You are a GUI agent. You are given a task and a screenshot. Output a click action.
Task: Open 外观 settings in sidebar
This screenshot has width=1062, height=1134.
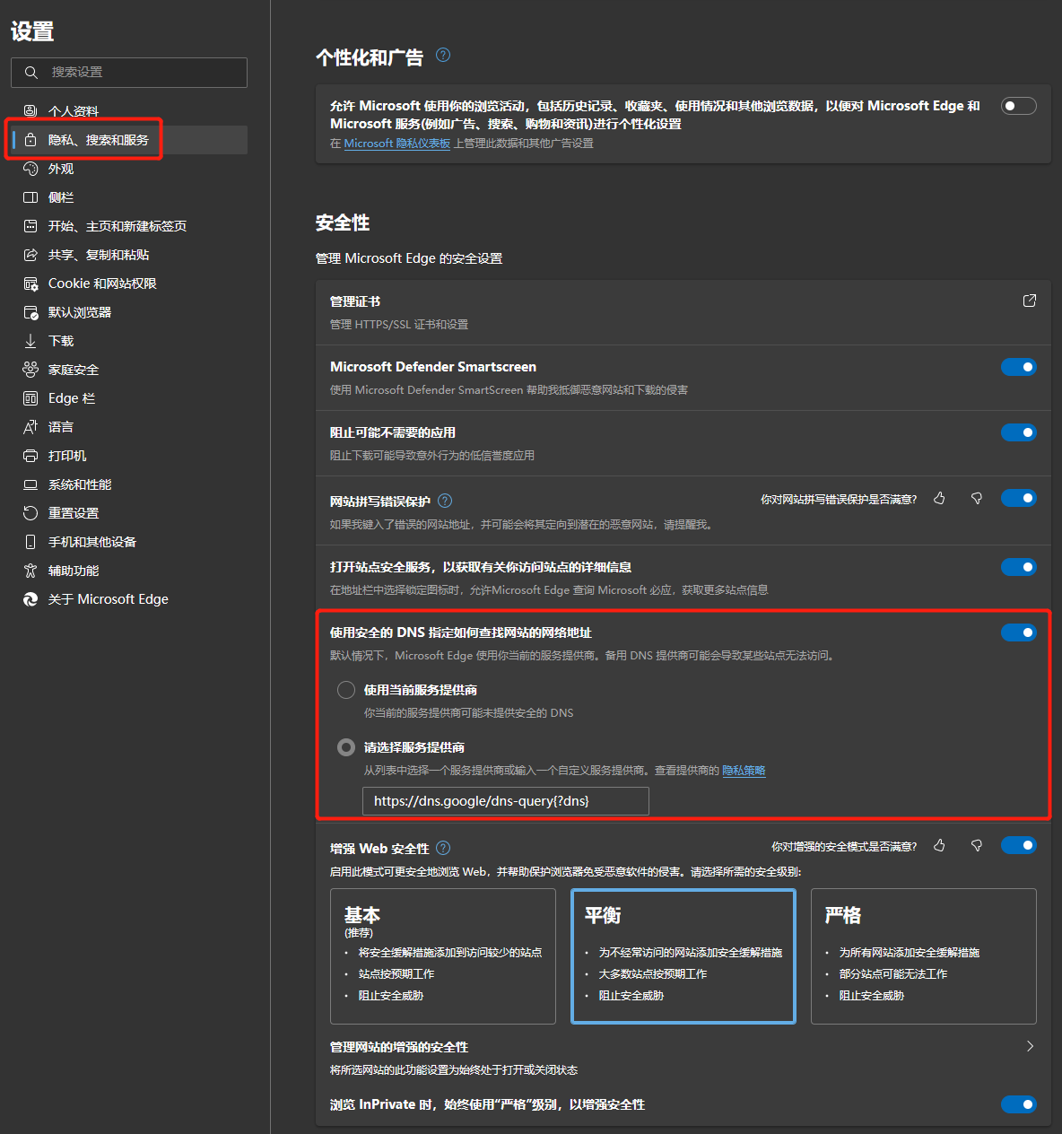61,169
